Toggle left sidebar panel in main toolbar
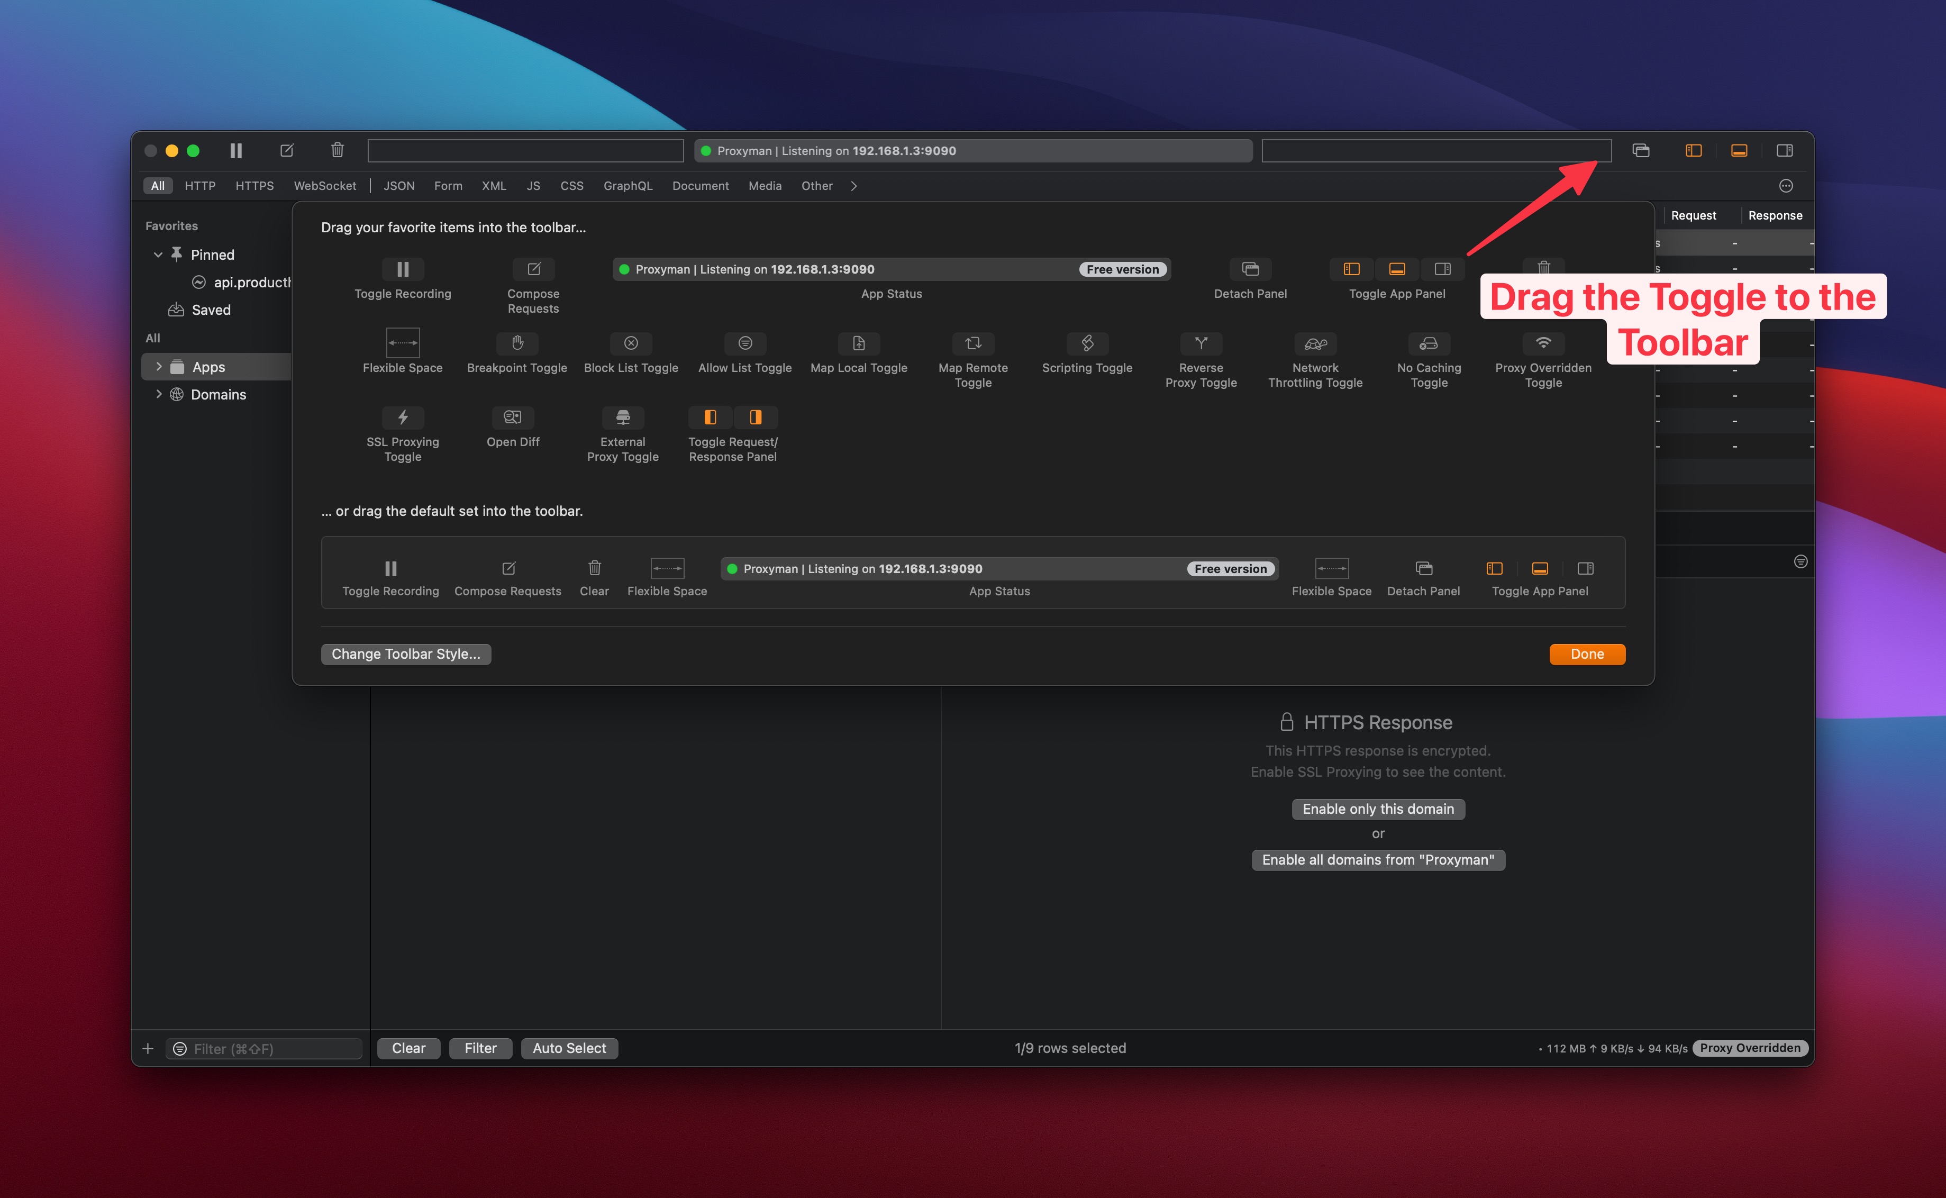This screenshot has height=1198, width=1946. click(x=1693, y=150)
